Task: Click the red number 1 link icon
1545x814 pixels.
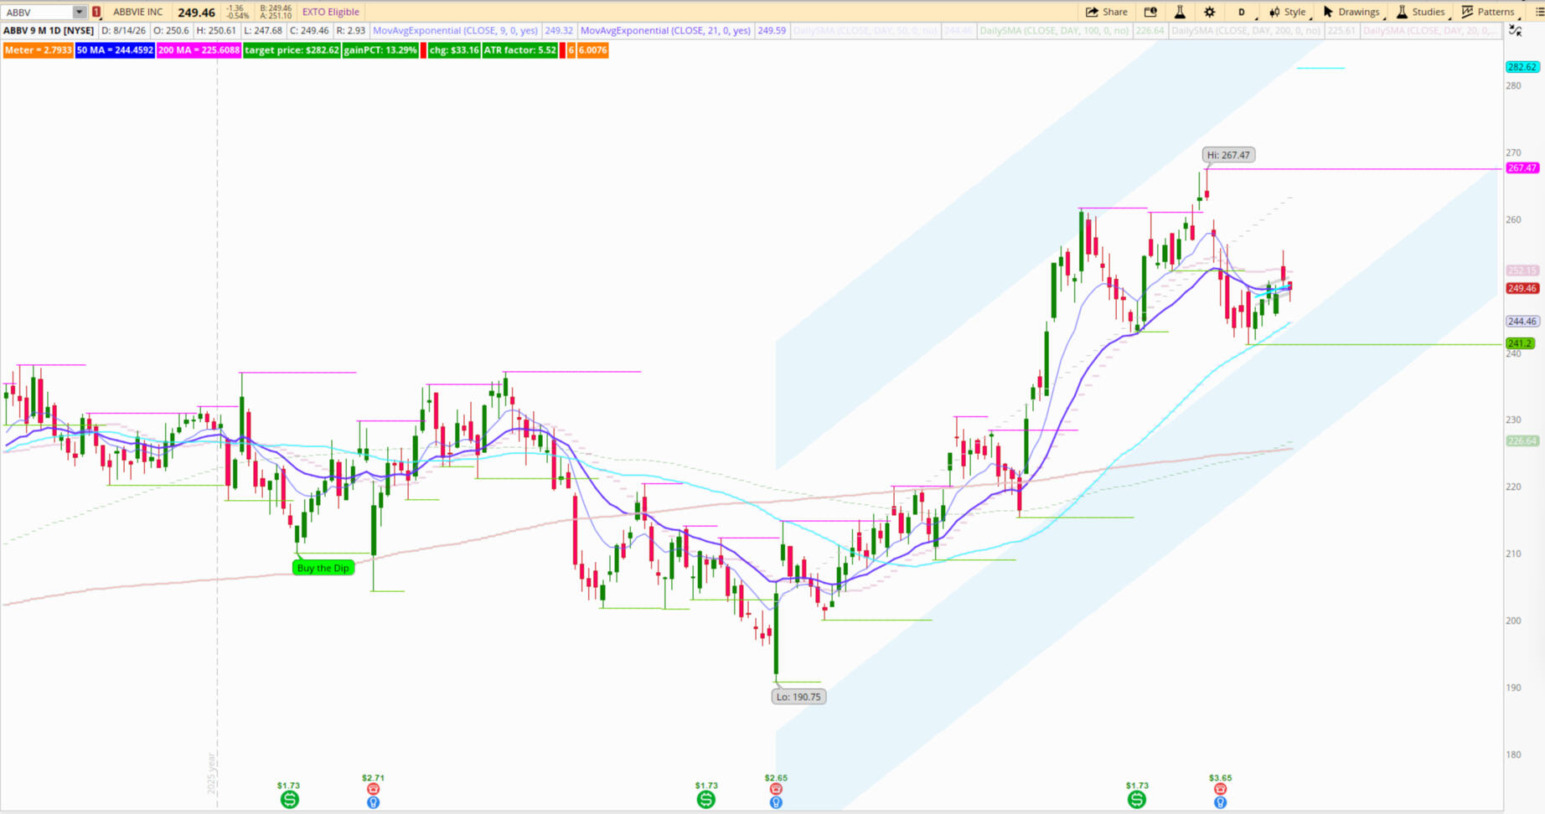Action: coord(96,12)
